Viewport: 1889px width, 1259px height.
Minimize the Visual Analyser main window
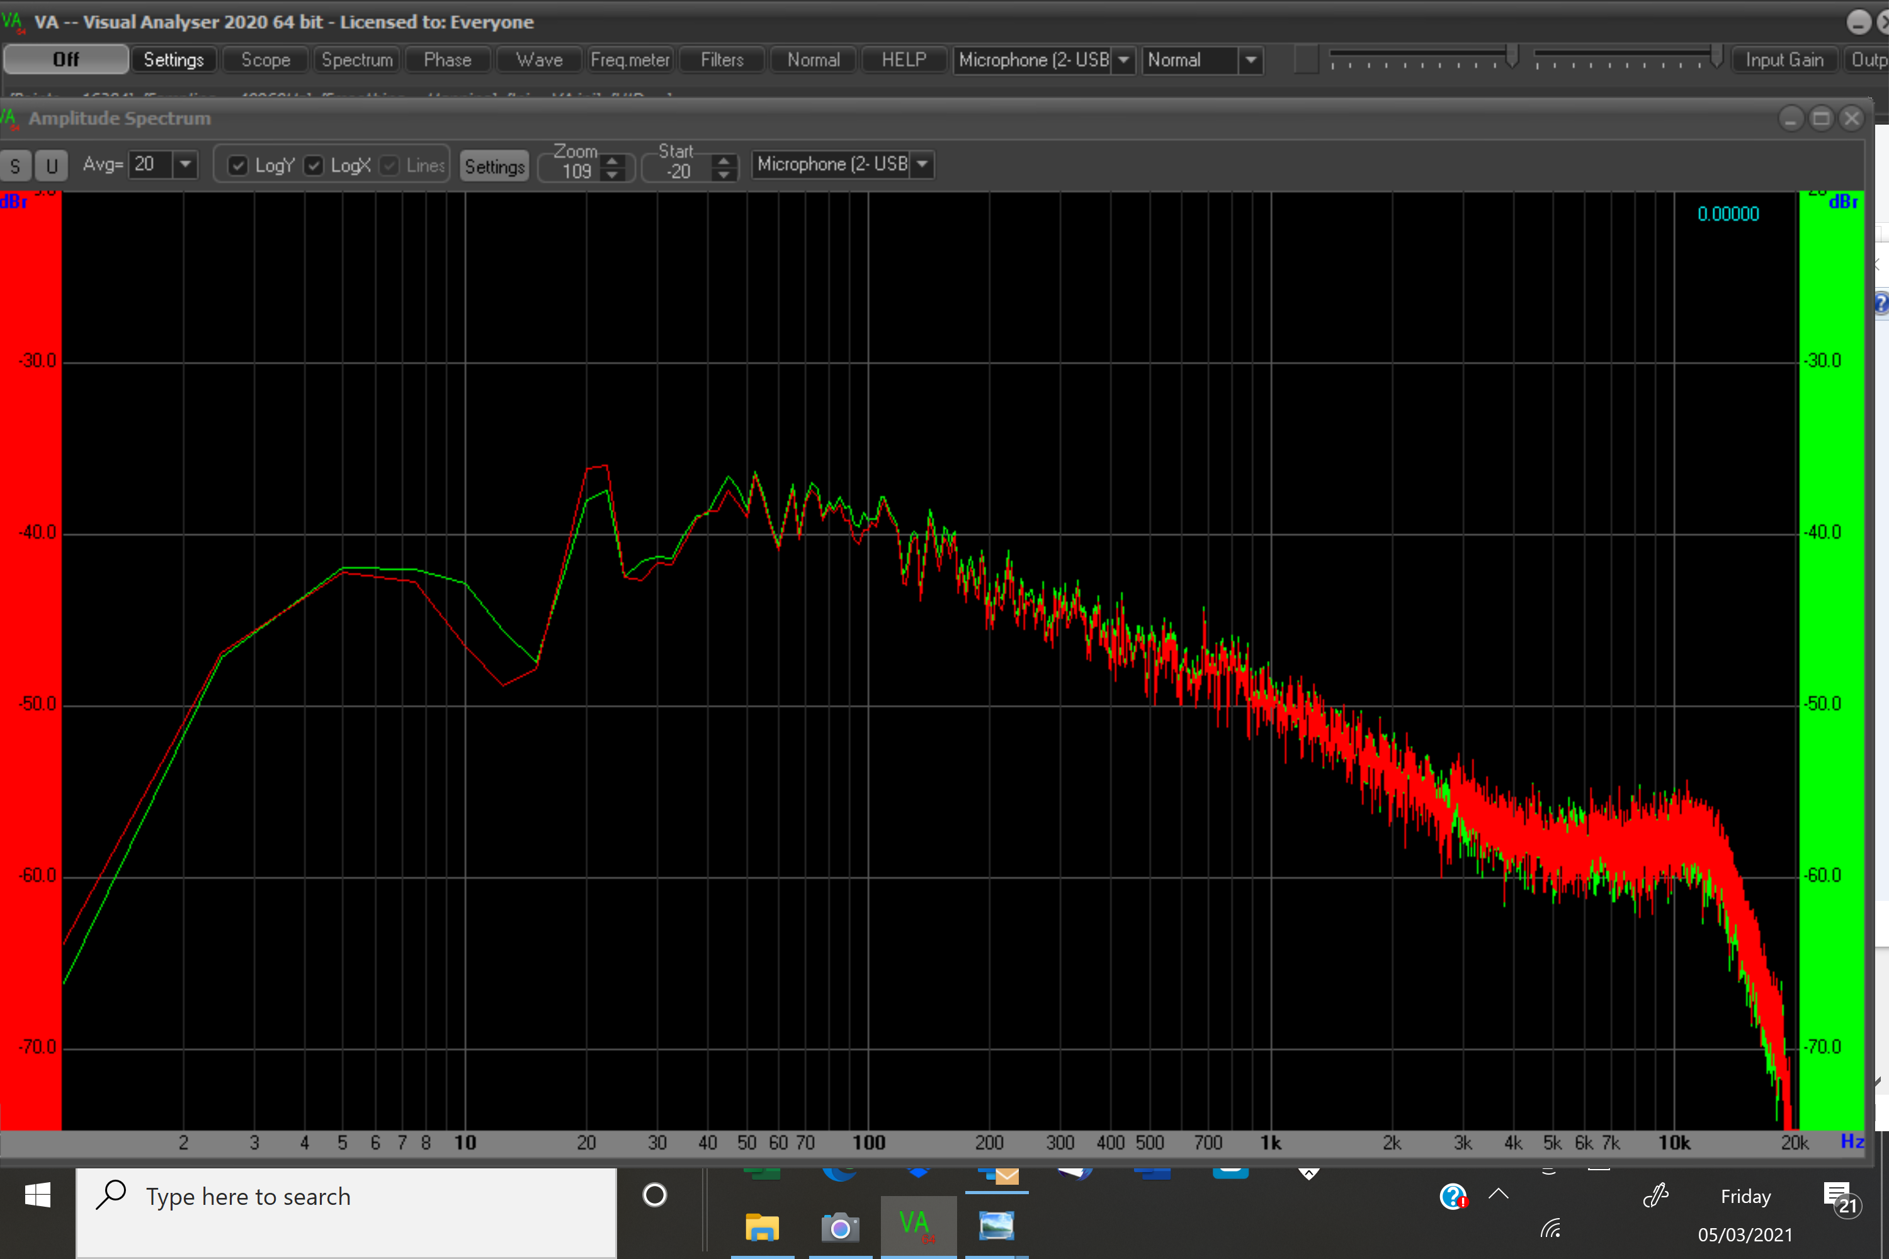point(1859,21)
